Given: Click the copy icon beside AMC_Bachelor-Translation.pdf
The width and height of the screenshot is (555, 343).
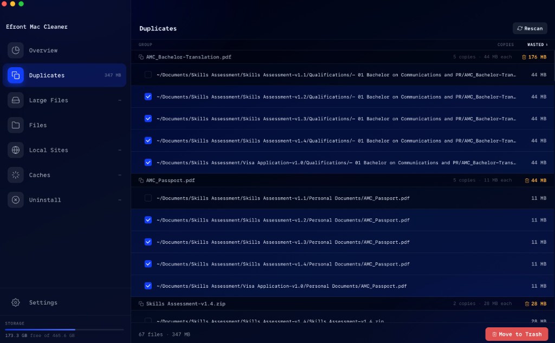Looking at the screenshot, I should [x=141, y=57].
